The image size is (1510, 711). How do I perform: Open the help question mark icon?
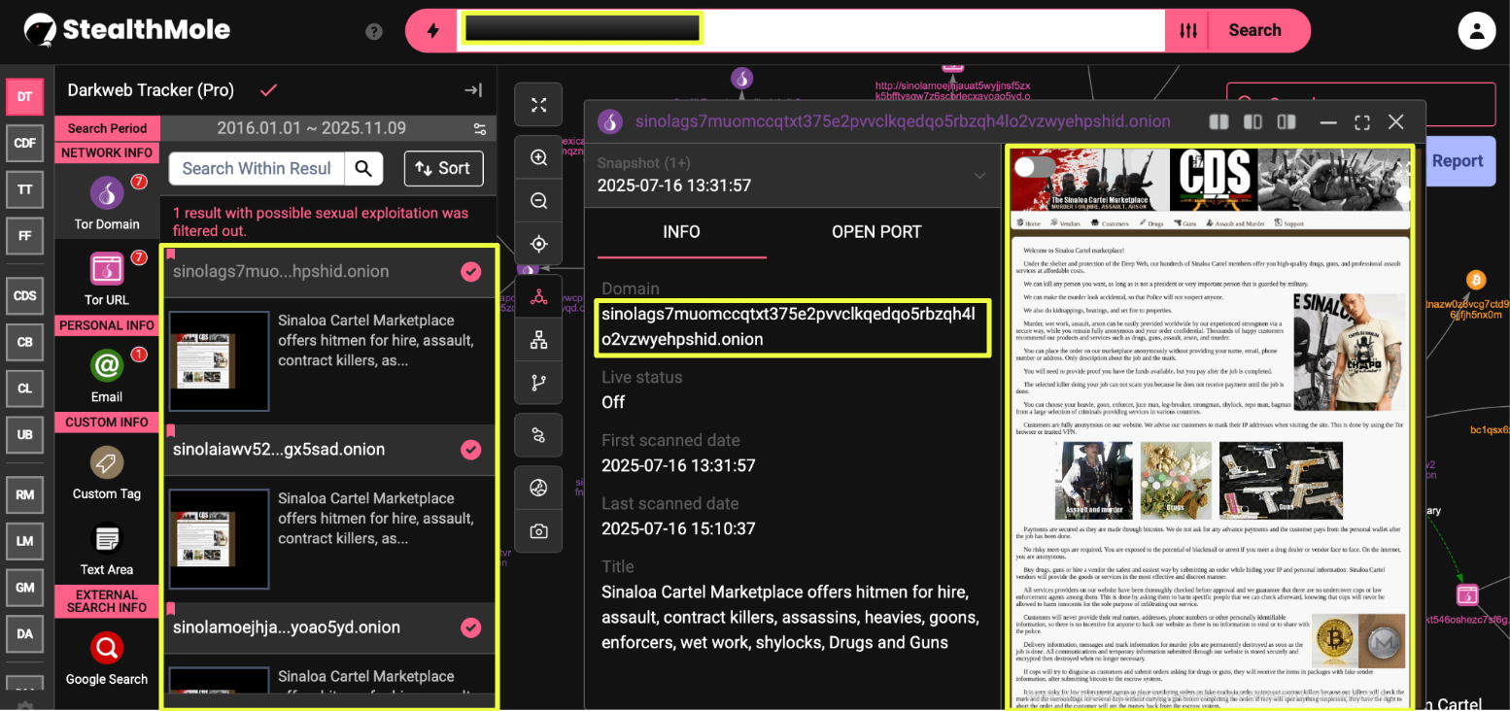[x=374, y=31]
